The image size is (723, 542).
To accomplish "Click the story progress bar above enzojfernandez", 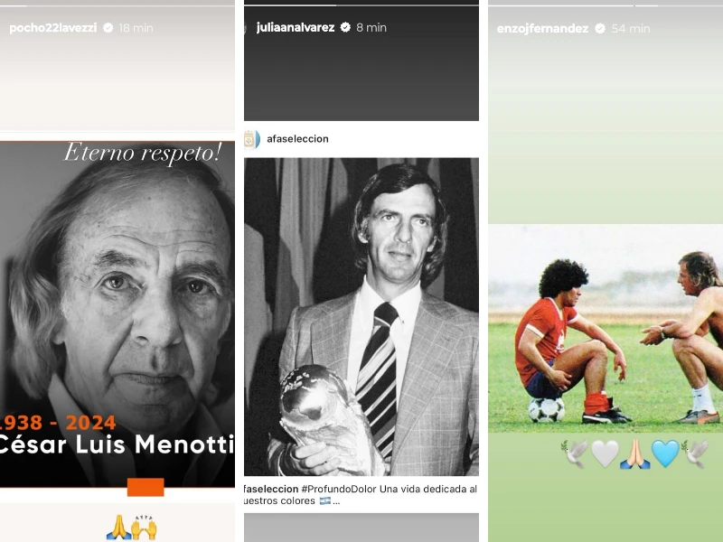I will 606,5.
